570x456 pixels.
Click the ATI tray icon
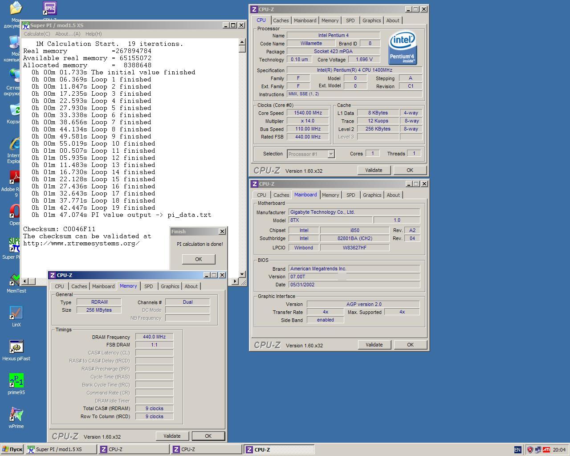[546, 450]
